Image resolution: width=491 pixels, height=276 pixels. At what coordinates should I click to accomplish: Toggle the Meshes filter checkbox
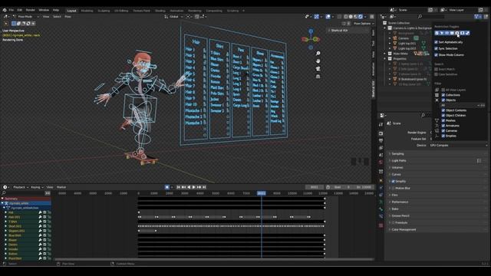tap(443, 120)
